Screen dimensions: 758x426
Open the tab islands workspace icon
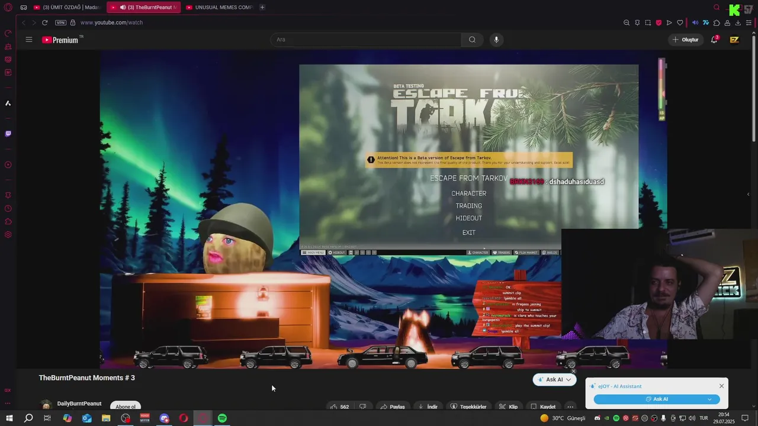click(24, 7)
